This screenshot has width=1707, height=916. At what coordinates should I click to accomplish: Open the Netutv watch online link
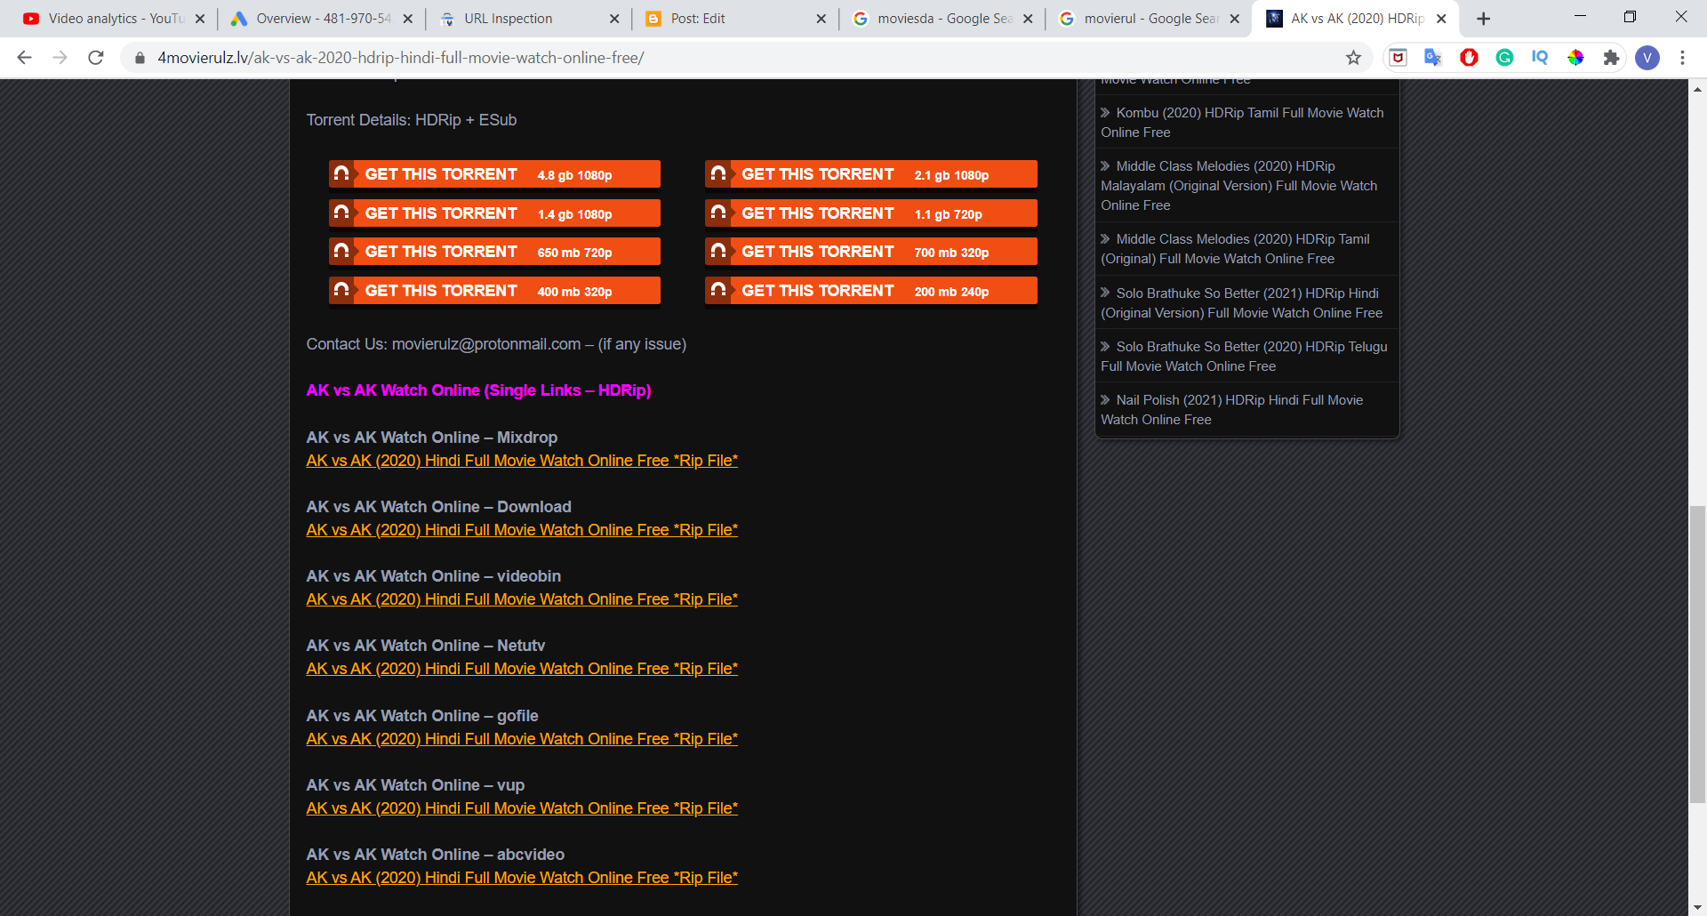[522, 669]
